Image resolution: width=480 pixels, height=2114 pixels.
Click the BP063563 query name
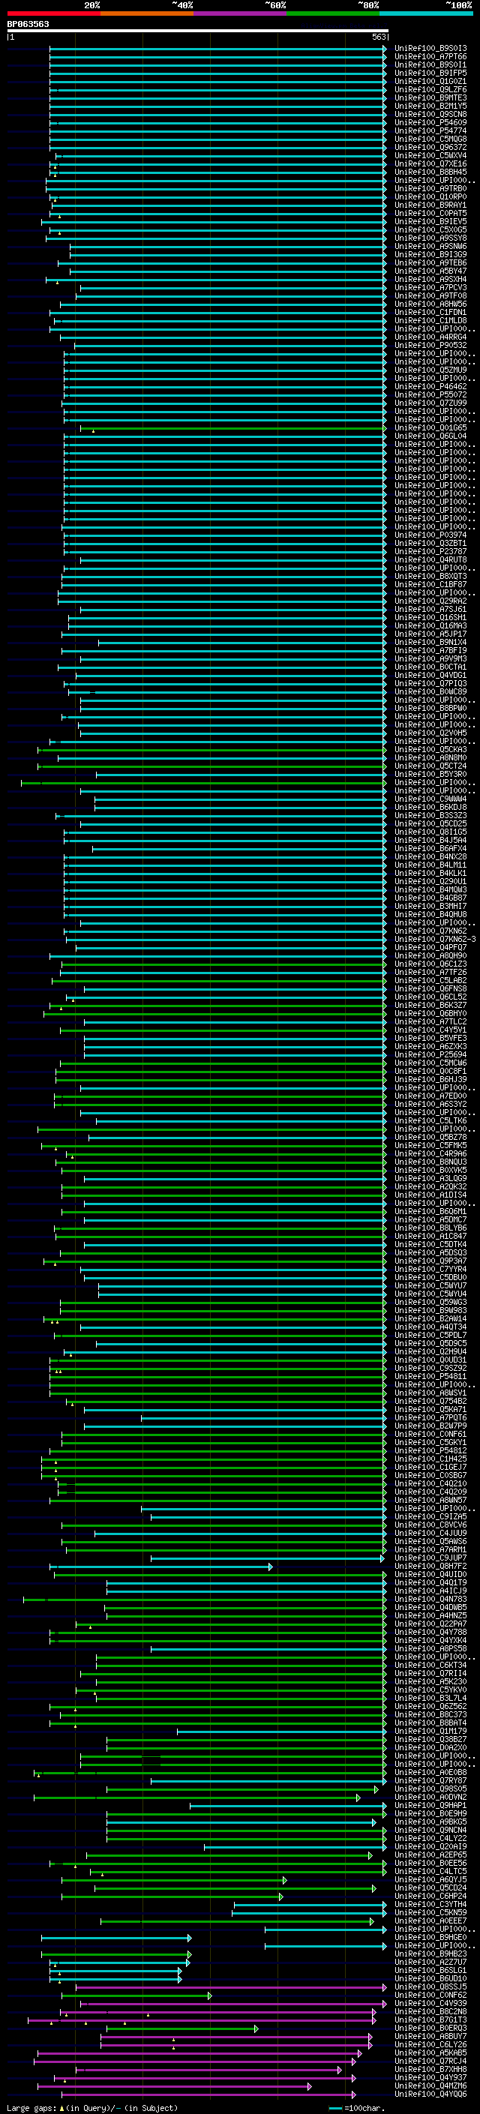pos(28,24)
